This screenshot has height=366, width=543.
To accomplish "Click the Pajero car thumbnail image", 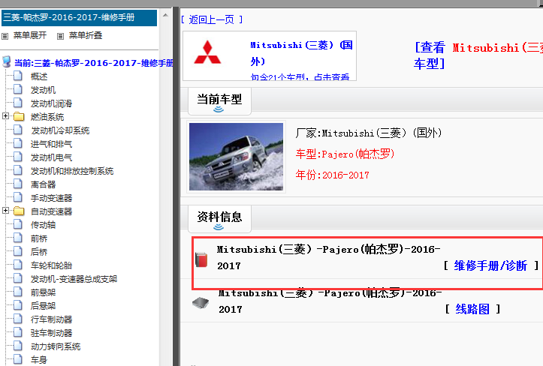I will pyautogui.click(x=236, y=157).
